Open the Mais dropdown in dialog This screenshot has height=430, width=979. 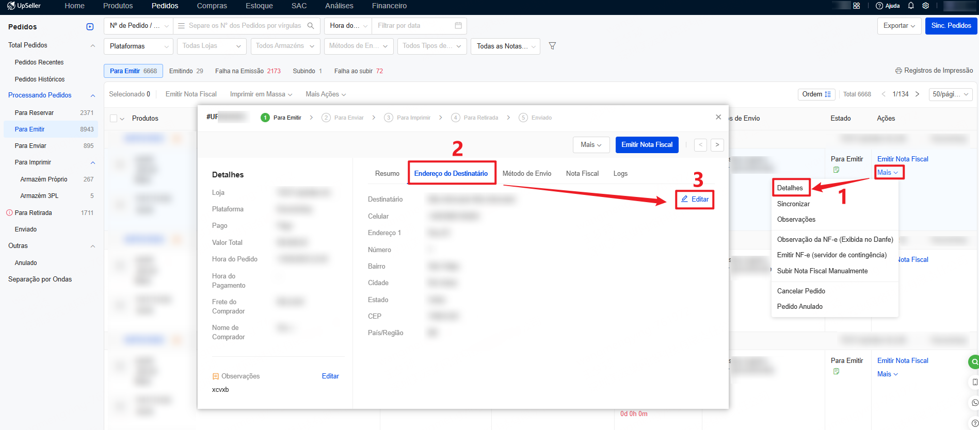591,145
